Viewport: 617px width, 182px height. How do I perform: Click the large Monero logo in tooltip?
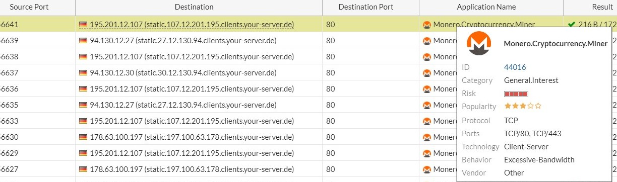[479, 44]
